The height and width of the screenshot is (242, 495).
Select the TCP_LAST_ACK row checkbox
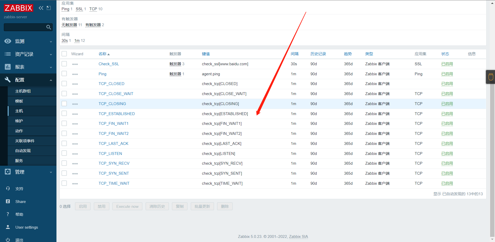tap(64, 143)
